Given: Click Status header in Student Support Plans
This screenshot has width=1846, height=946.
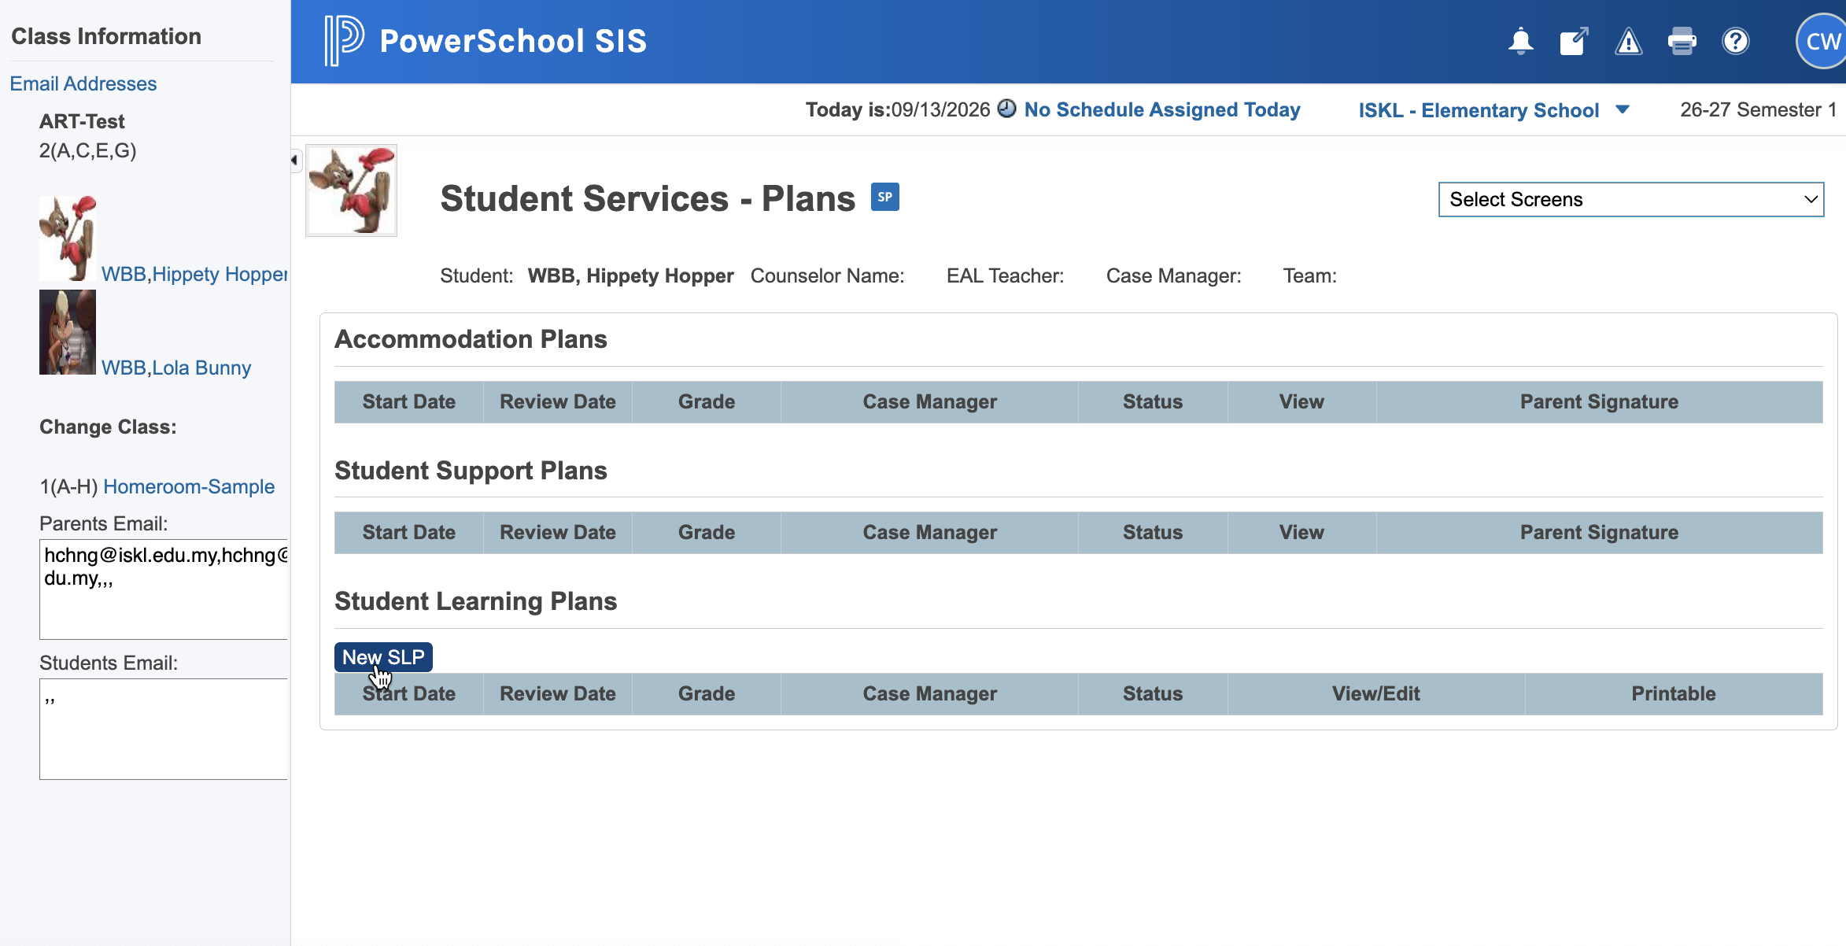Looking at the screenshot, I should (1153, 533).
